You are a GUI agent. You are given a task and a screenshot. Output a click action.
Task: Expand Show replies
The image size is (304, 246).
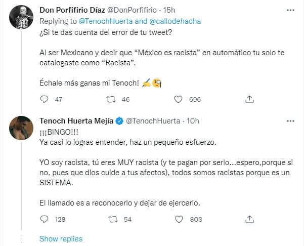coord(61,238)
